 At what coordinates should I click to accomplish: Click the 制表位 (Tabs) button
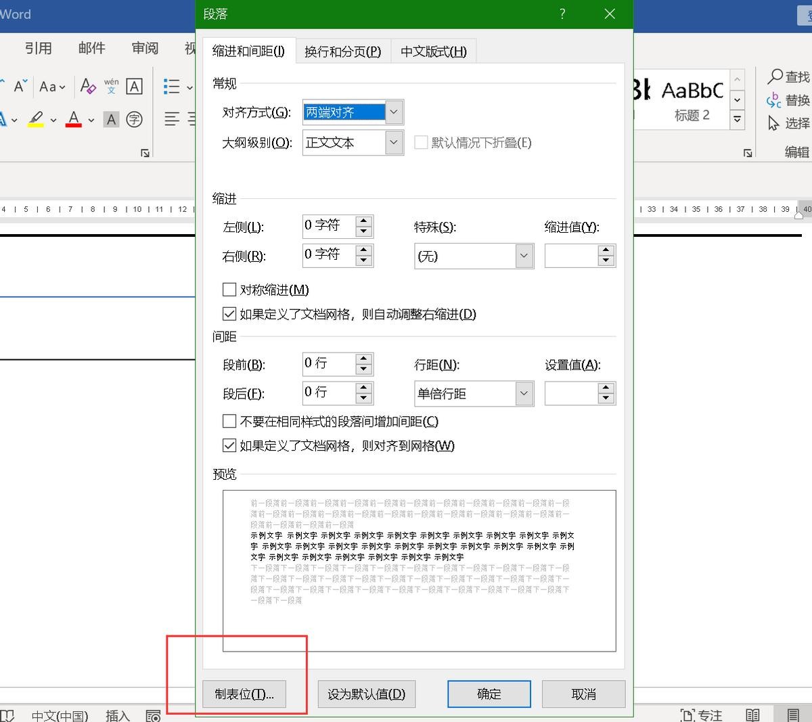(244, 694)
